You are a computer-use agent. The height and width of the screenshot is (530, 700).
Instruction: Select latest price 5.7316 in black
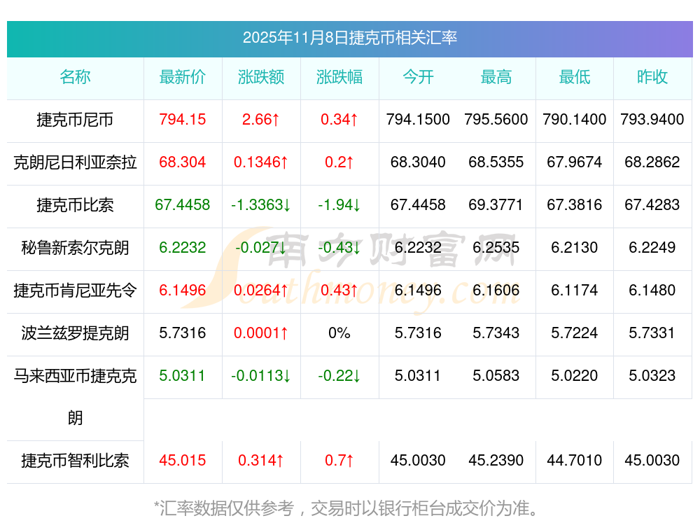pyautogui.click(x=183, y=333)
